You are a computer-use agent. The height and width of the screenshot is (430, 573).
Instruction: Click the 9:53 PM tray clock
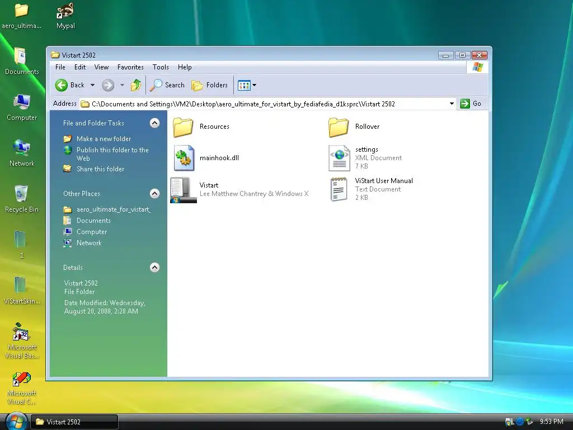pyautogui.click(x=552, y=422)
